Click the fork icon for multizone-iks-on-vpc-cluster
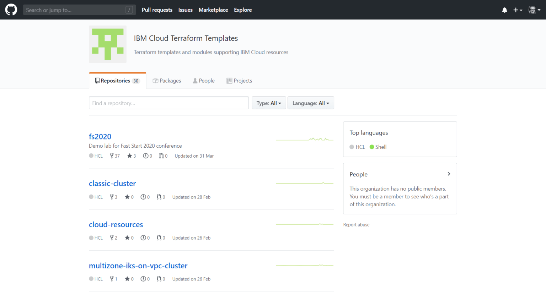Viewport: 546px width, 295px height. [x=112, y=279]
